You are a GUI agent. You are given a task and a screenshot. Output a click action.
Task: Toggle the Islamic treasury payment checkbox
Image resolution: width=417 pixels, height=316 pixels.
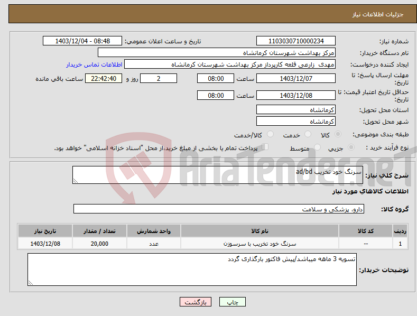point(265,147)
